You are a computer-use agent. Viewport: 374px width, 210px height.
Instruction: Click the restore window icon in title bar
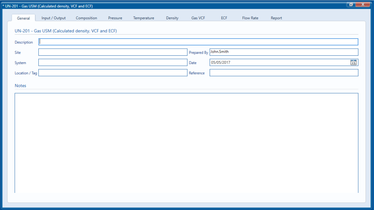click(351, 4)
